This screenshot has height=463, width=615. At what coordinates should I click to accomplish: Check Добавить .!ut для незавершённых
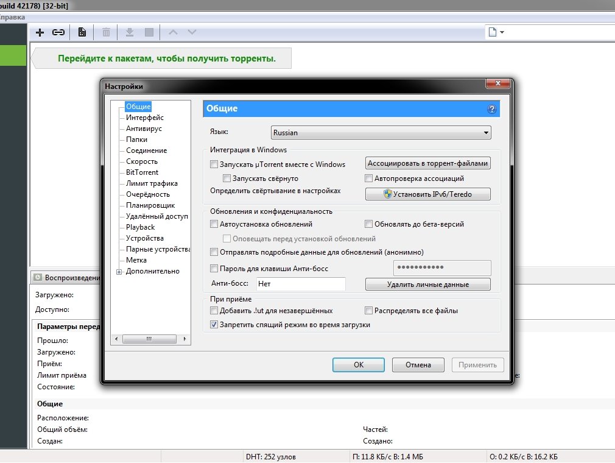pos(214,310)
